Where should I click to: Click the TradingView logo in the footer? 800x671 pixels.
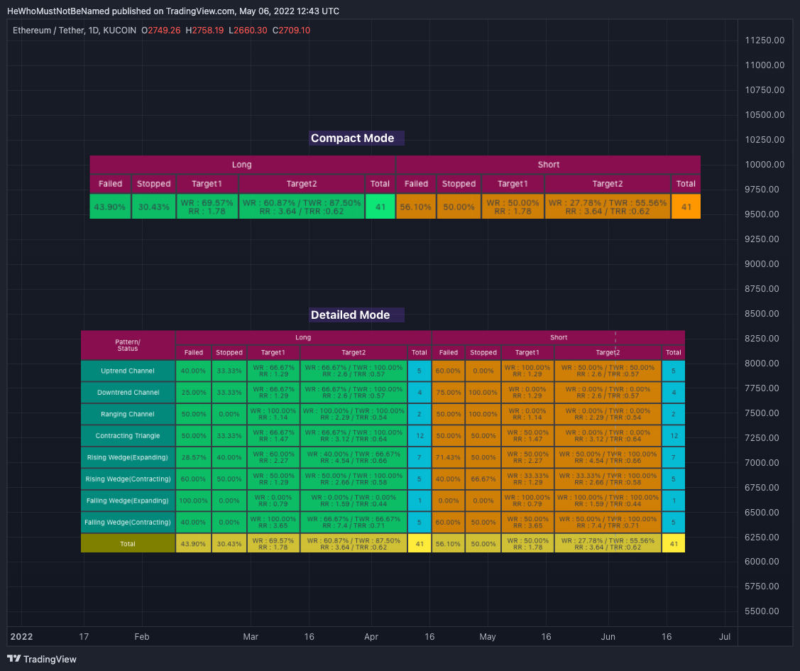[42, 659]
